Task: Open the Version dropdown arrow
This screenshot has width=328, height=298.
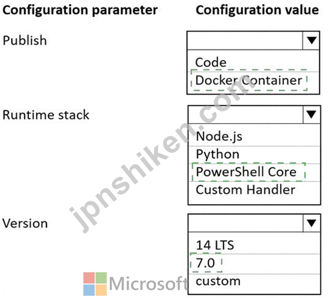Action: [311, 223]
